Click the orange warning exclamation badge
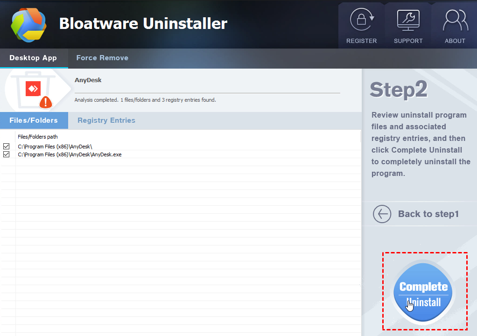 tap(46, 102)
